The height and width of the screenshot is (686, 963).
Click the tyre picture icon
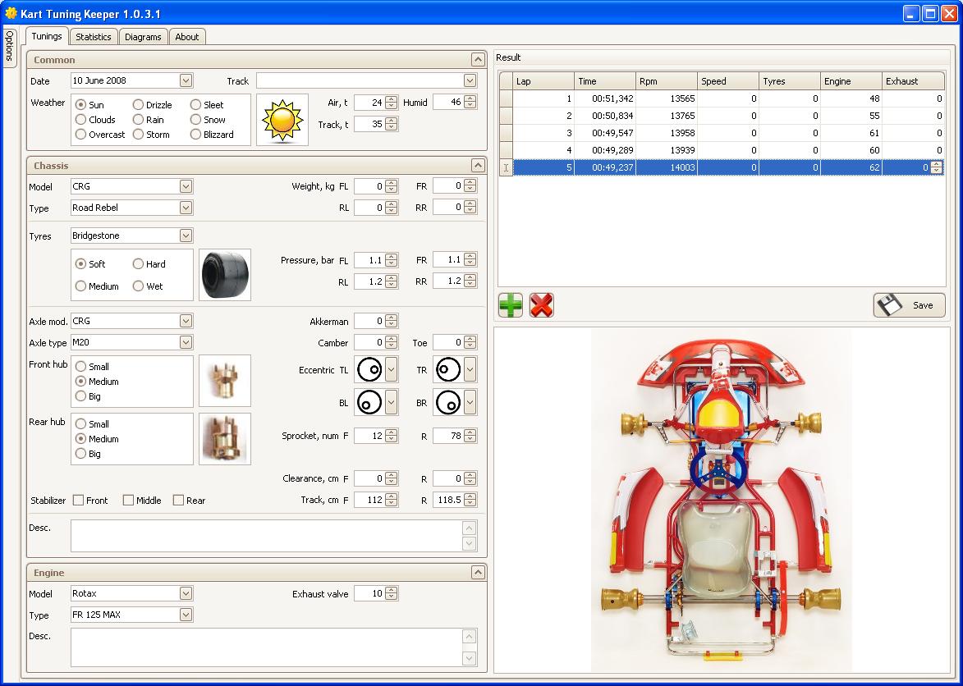point(224,275)
